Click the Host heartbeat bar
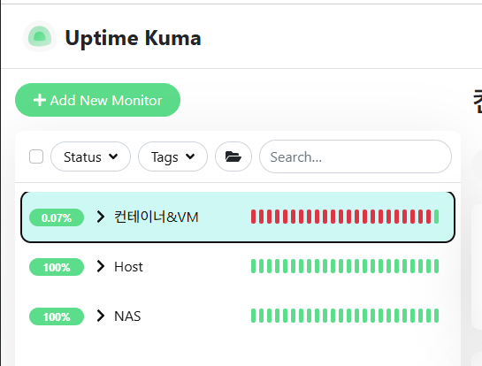This screenshot has width=482, height=366. click(x=345, y=266)
